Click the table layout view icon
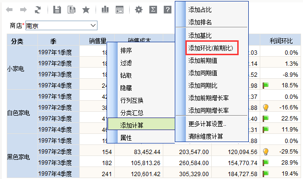The width and height of the screenshot is (303, 179). point(120,10)
